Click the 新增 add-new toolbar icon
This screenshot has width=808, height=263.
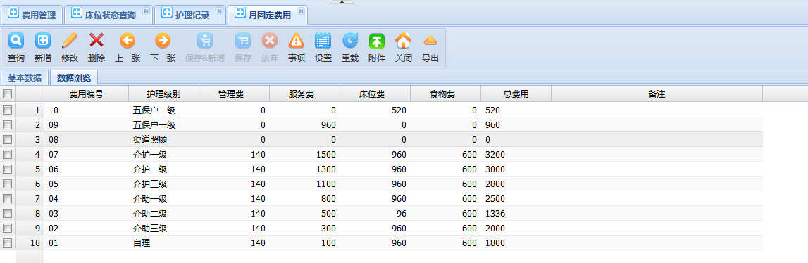(43, 40)
